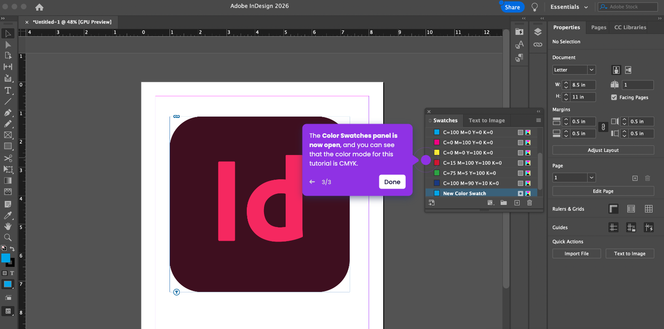Viewport: 664px width, 329px height.
Task: Select the Page tool
Action: [x=8, y=56]
